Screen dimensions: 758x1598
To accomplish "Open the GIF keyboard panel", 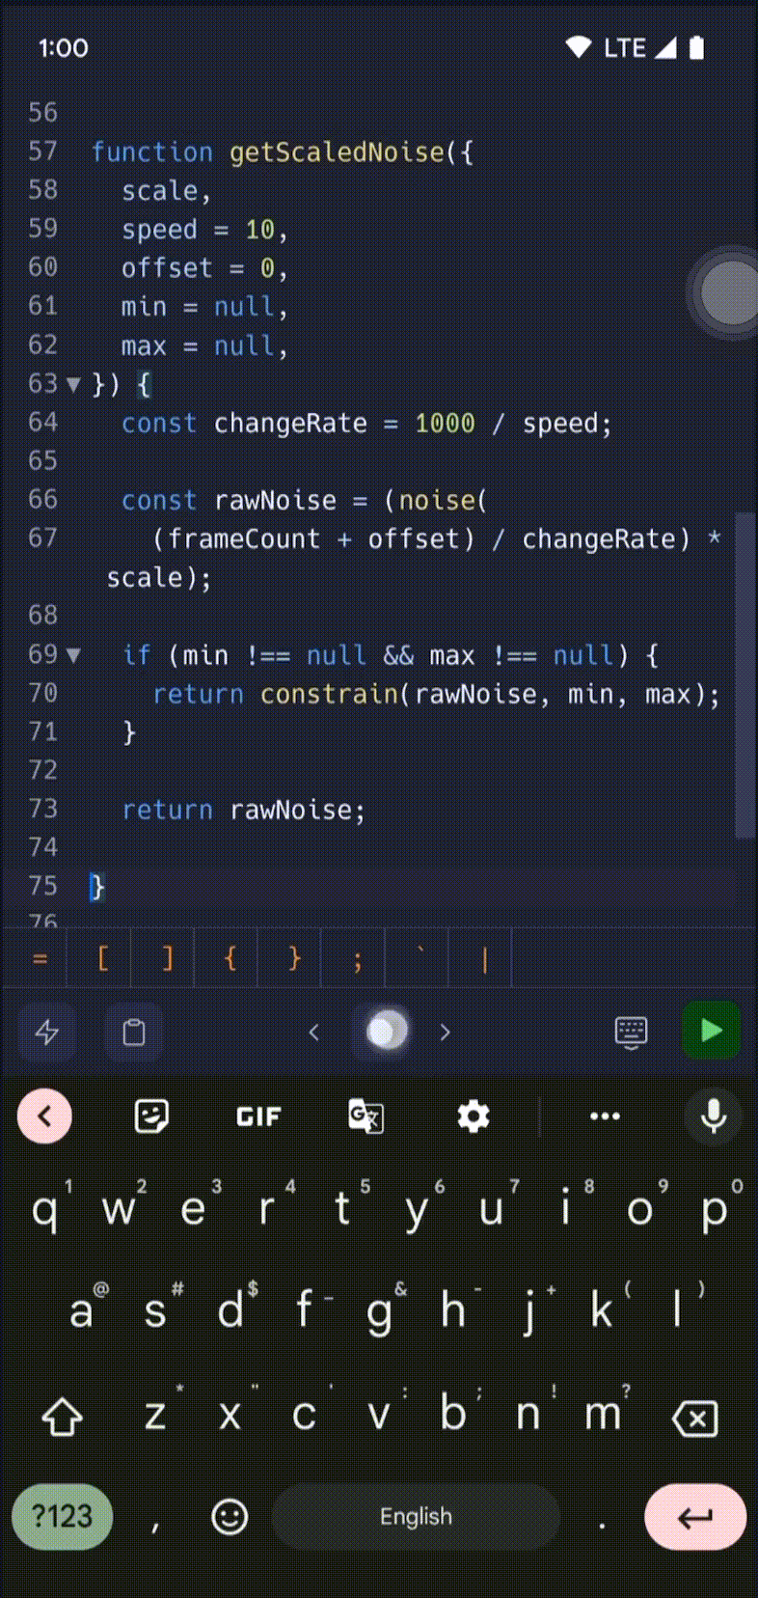I will tap(258, 1116).
